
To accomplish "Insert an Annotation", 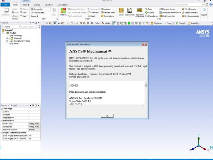I will point(107,16).
